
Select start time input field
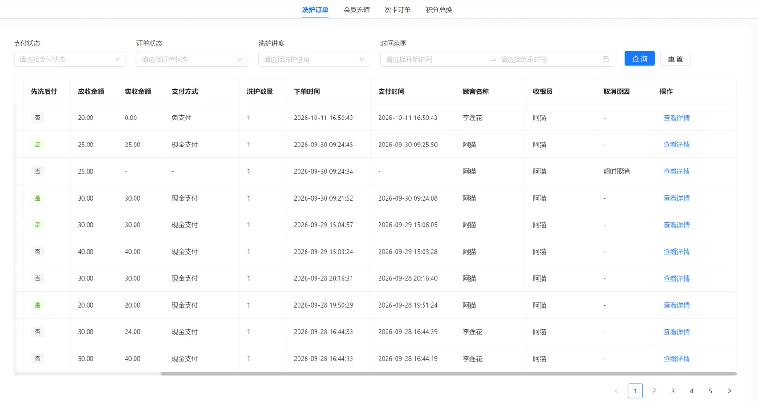435,59
